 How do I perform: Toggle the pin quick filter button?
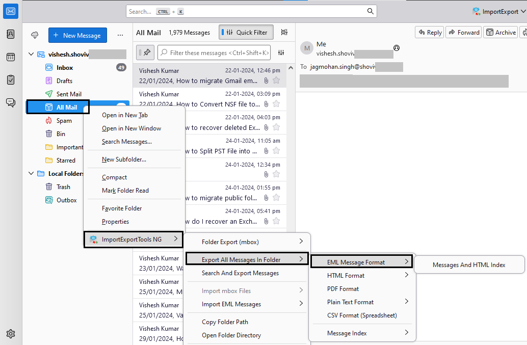point(145,52)
